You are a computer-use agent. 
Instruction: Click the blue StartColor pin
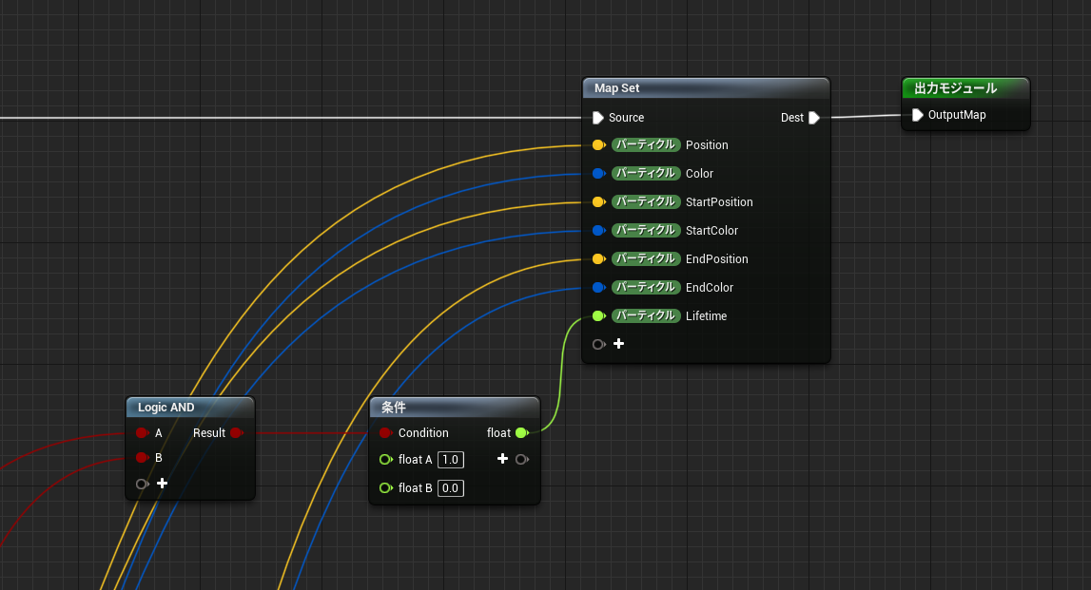598,231
